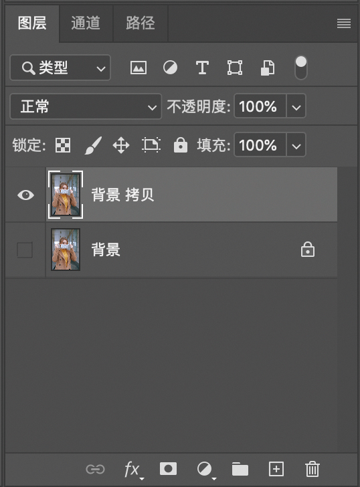Viewport: 360px width, 487px height.
Task: Delete layer with trash icon
Action: (312, 469)
